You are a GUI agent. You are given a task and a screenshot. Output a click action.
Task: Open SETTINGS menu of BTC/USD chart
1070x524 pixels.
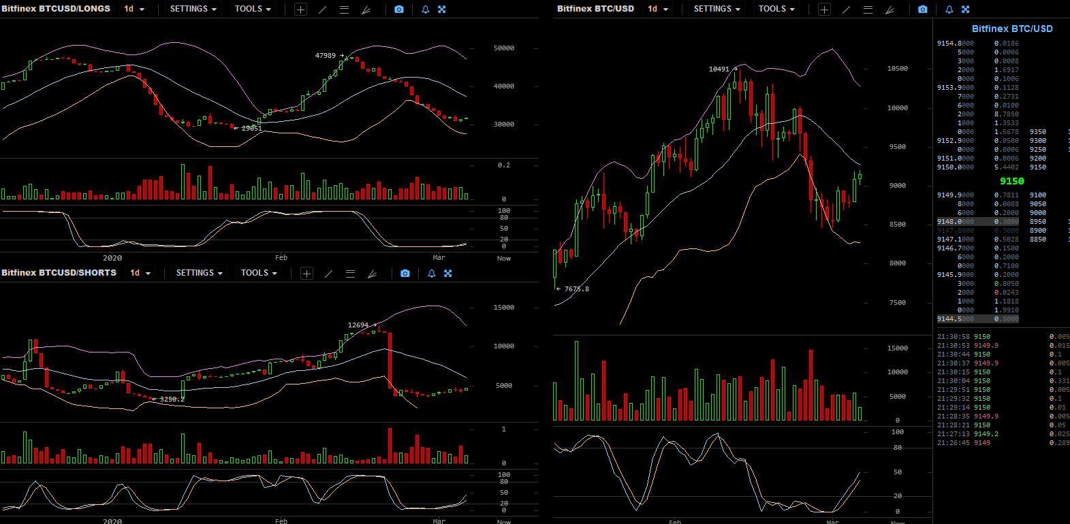coord(717,9)
